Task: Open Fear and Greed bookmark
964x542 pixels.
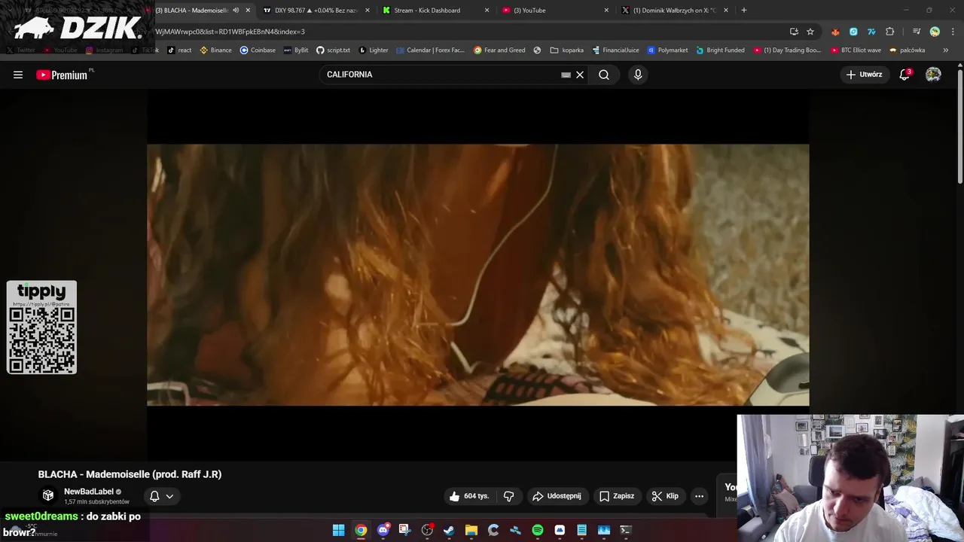Action: pyautogui.click(x=499, y=50)
